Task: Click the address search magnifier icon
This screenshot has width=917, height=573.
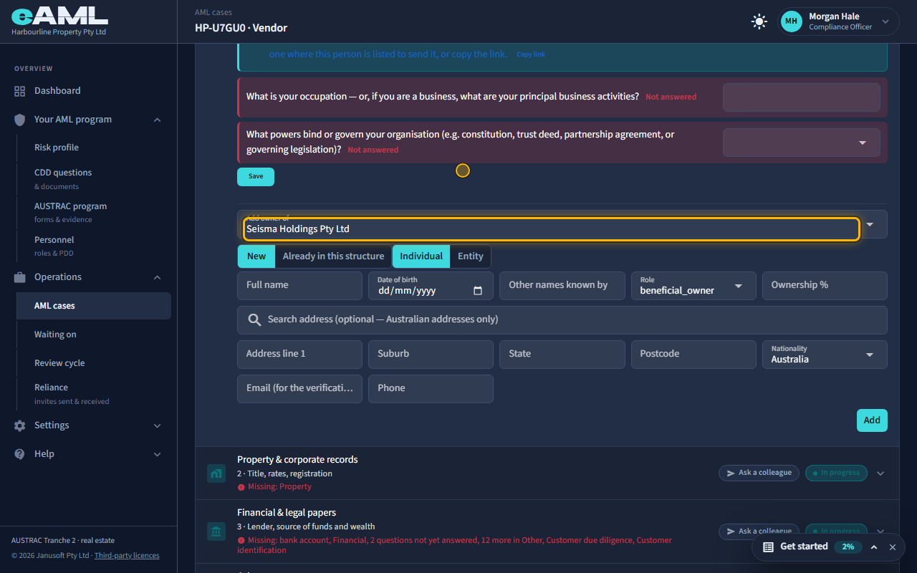Action: [254, 319]
